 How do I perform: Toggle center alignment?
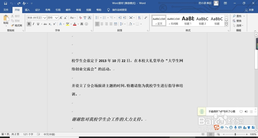(102, 24)
